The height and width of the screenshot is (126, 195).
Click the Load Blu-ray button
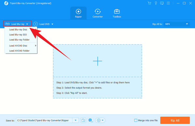(17, 24)
